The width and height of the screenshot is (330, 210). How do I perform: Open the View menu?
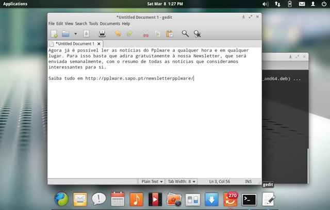click(x=69, y=24)
